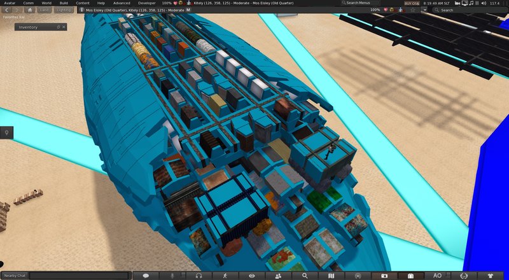Go back with the left arrow button
The image size is (509, 280).
pos(6,10)
